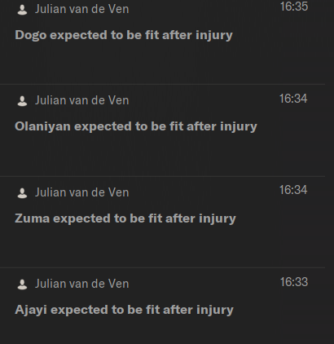Open headline Olaniyan expected to be fit after injury
This screenshot has height=344, width=334.
136,127
